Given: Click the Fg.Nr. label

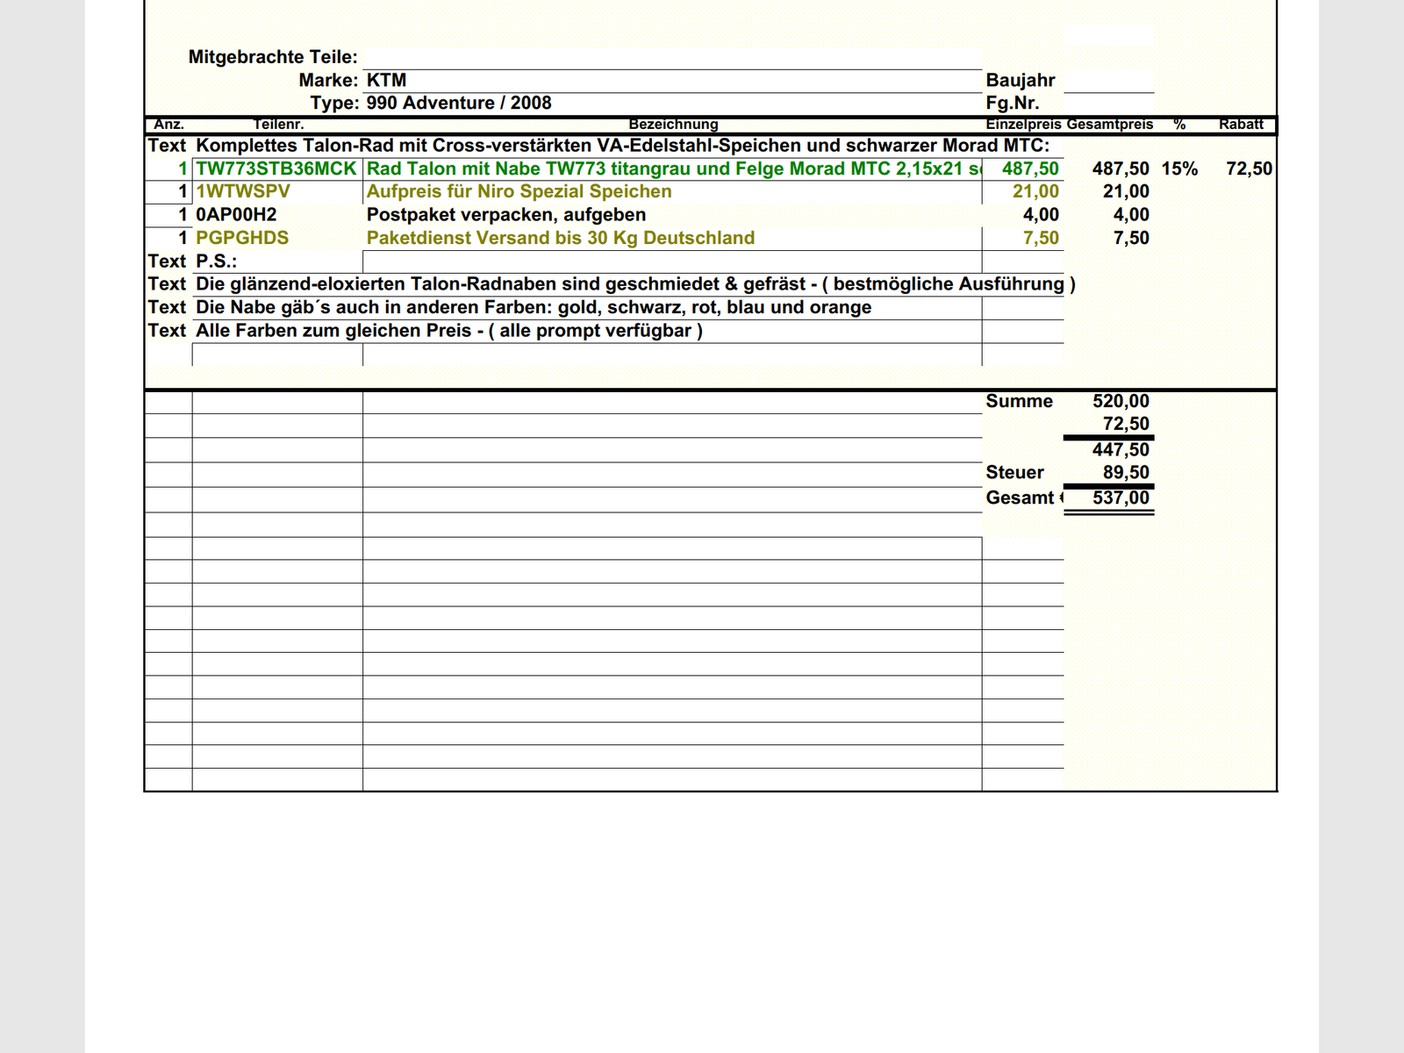Looking at the screenshot, I should 1012,103.
